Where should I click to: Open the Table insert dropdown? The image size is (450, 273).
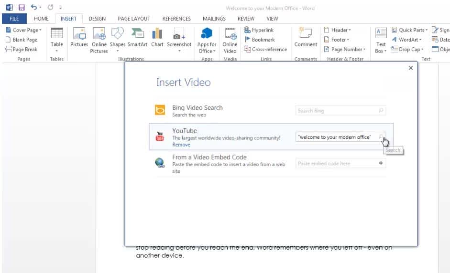tap(56, 40)
